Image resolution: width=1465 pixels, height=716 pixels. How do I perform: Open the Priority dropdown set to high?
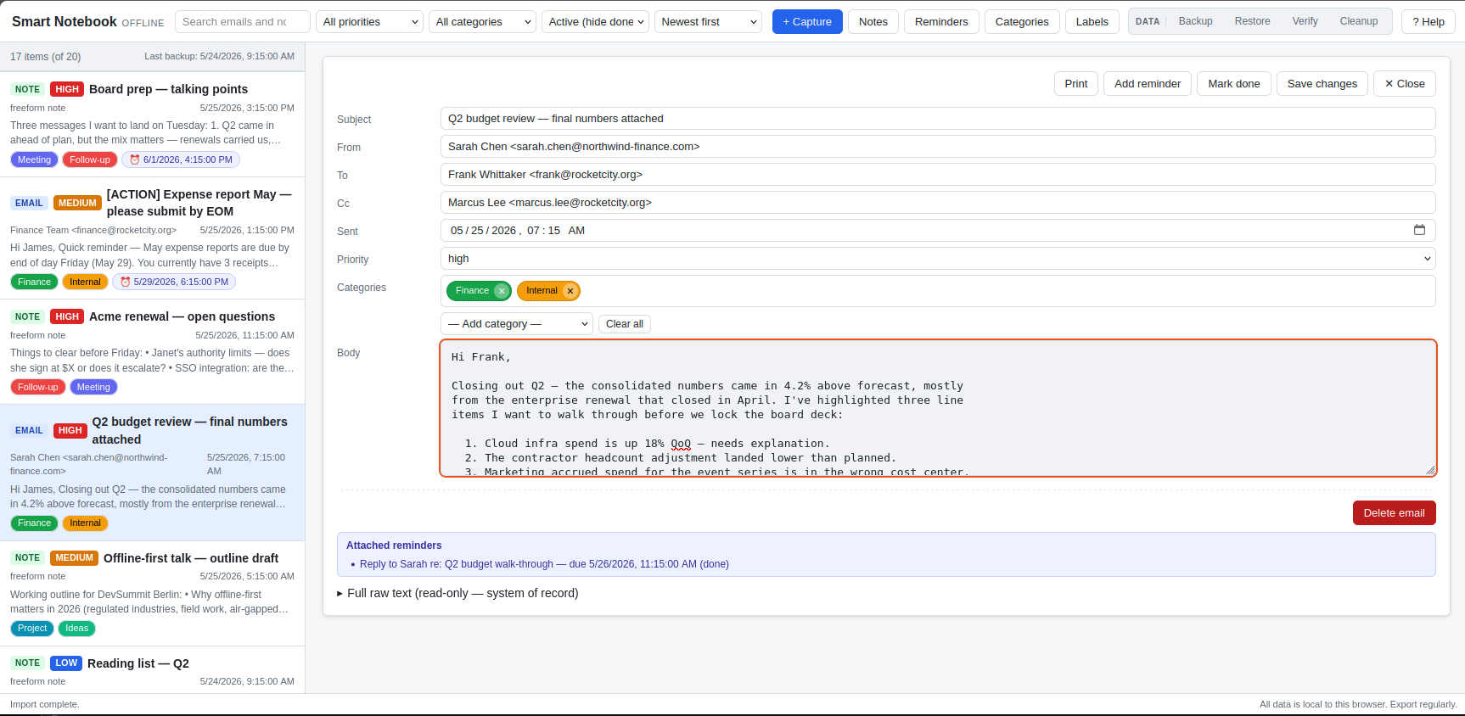pyautogui.click(x=938, y=259)
